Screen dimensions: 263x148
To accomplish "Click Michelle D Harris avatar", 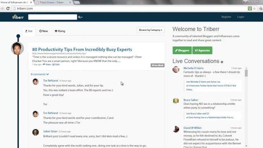I will click(176, 69).
